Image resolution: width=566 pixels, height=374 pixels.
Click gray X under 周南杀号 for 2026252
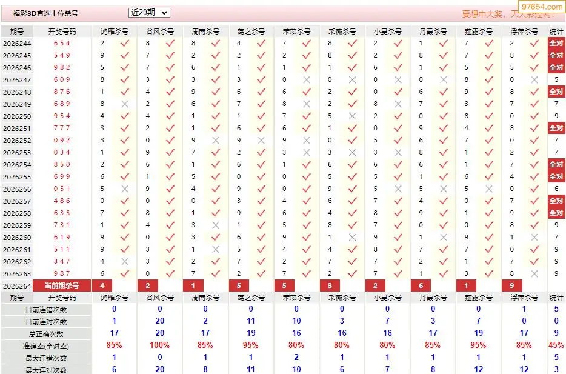coord(216,141)
